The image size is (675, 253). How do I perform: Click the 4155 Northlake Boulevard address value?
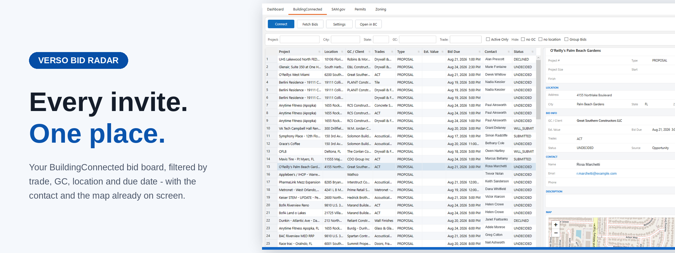coord(594,95)
